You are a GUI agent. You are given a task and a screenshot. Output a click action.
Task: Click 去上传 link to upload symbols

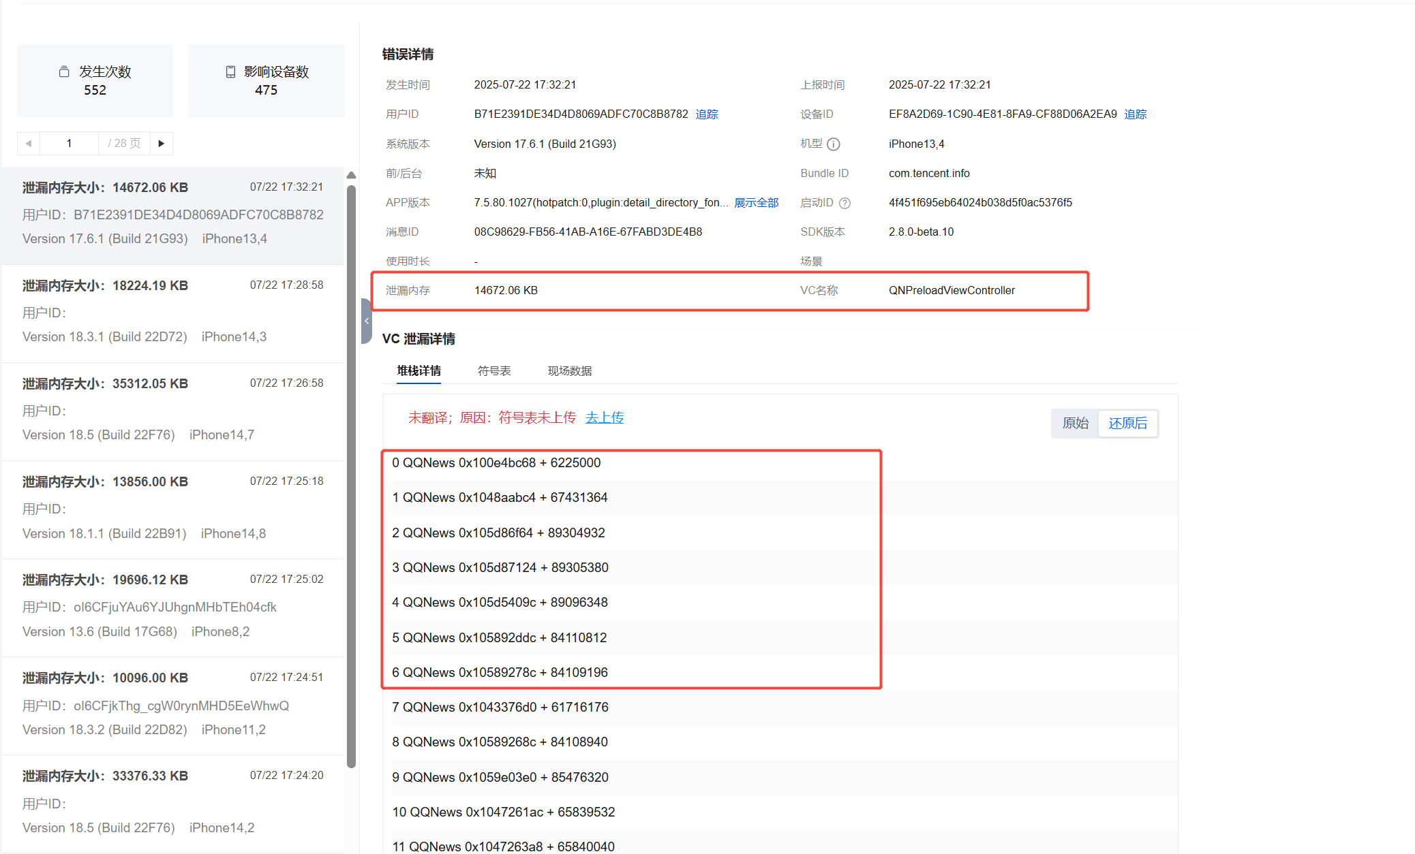tap(605, 417)
